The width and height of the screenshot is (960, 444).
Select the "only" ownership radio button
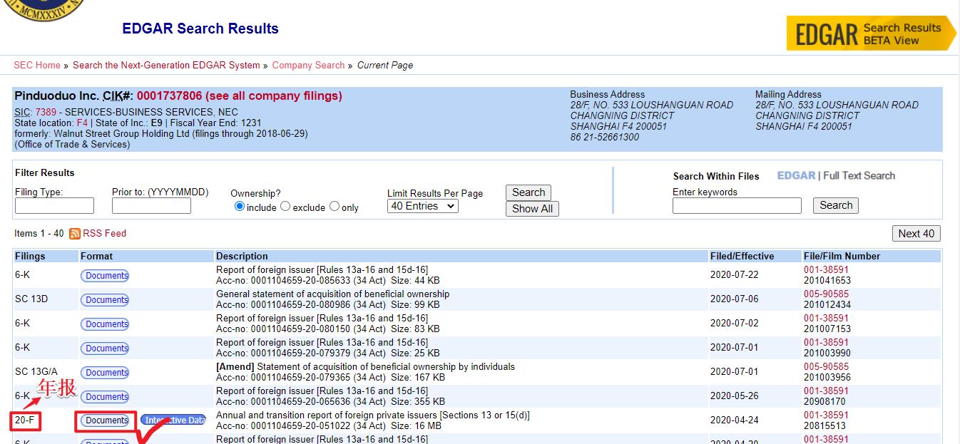(x=335, y=207)
